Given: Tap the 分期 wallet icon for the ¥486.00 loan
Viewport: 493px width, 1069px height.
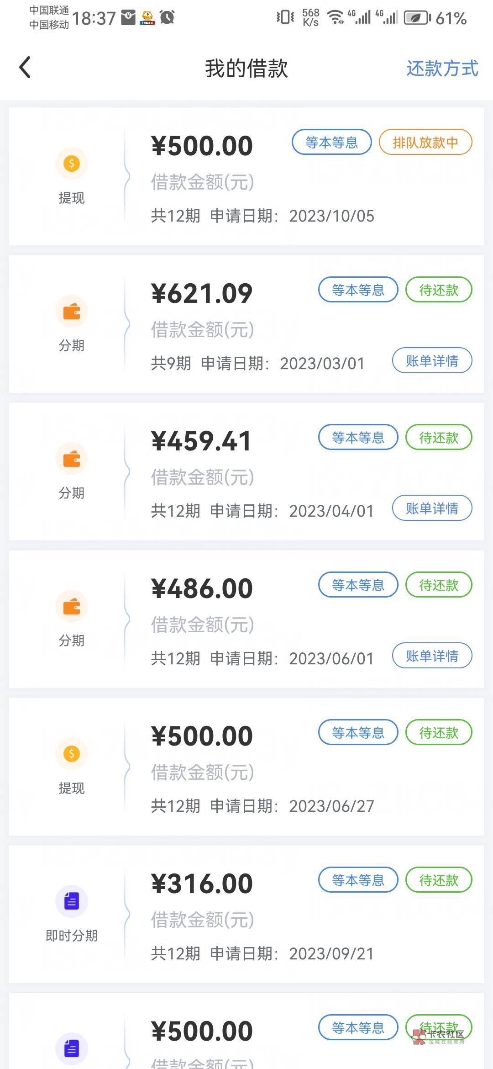Looking at the screenshot, I should pos(72,607).
